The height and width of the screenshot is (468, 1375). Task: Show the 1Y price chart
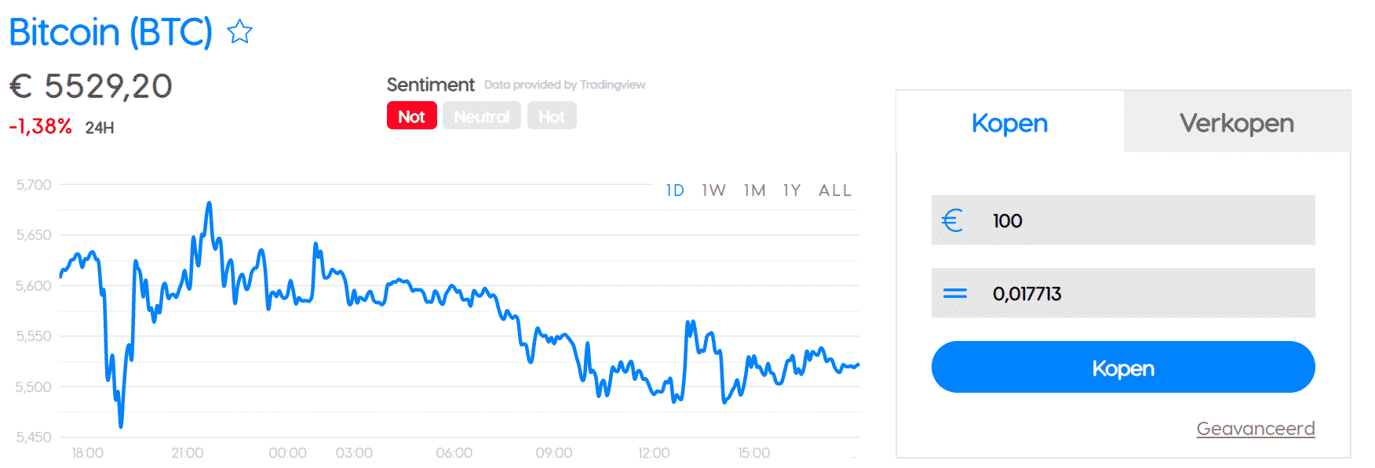791,190
